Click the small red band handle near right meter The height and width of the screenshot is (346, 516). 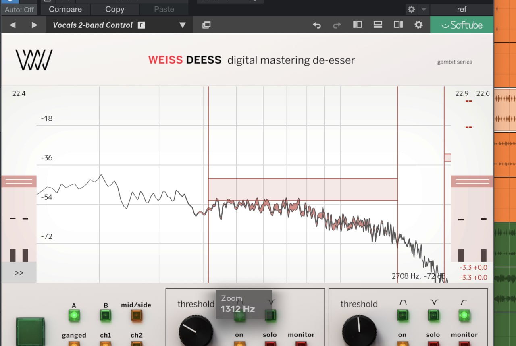(x=448, y=157)
